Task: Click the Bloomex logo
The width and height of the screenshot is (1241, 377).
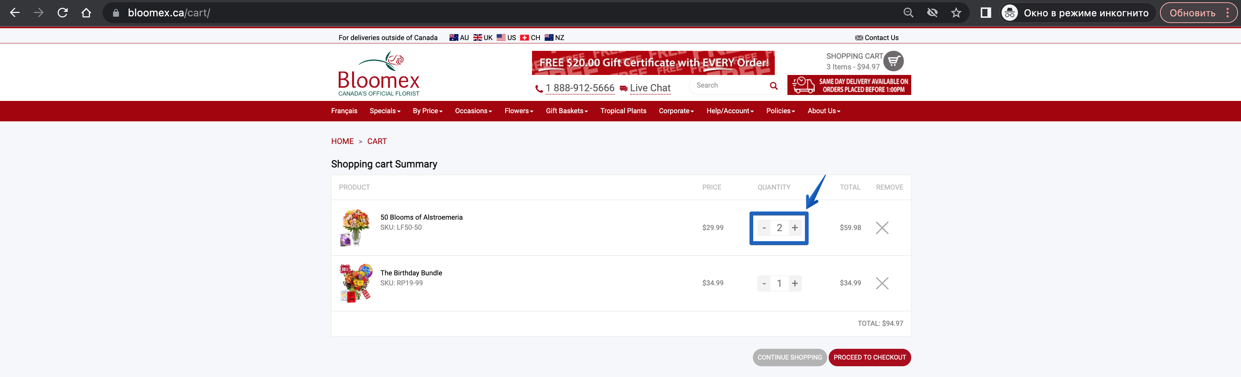Action: point(379,74)
